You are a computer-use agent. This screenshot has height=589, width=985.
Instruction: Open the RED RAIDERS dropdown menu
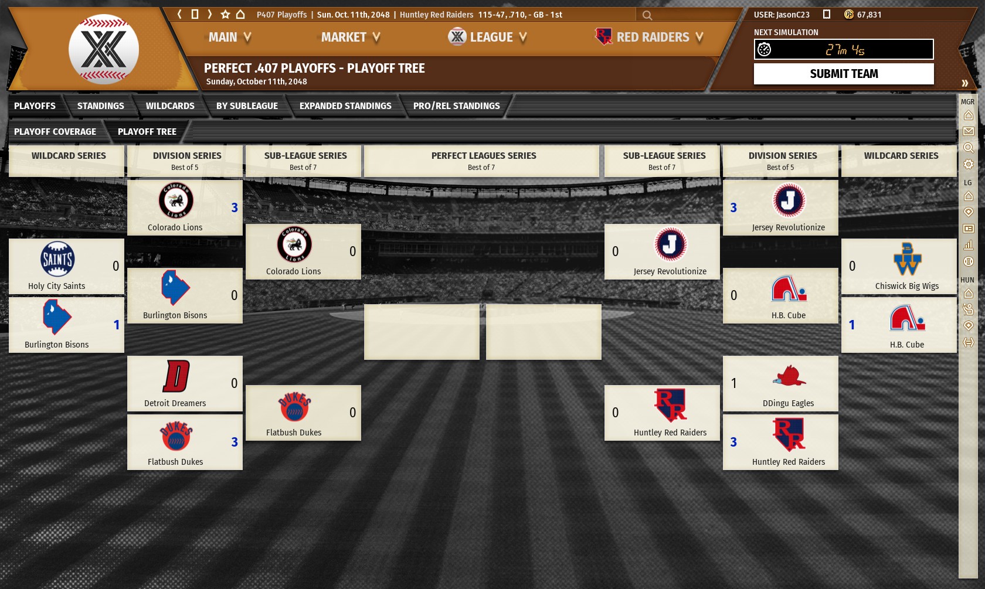[x=649, y=38]
